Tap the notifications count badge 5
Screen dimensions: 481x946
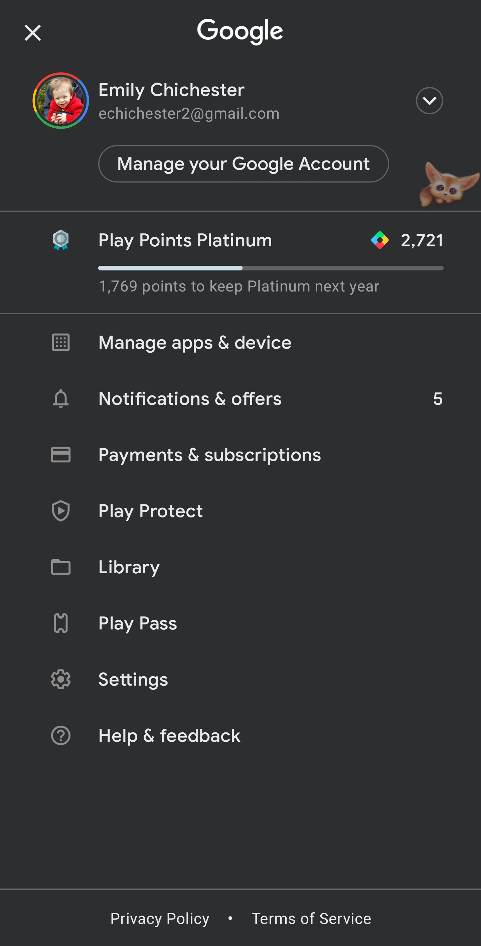click(x=438, y=399)
